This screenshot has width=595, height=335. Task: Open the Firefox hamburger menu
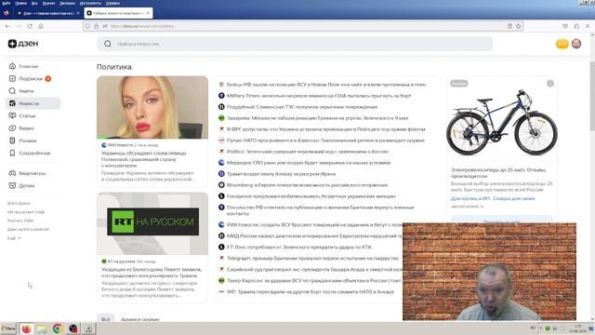588,26
